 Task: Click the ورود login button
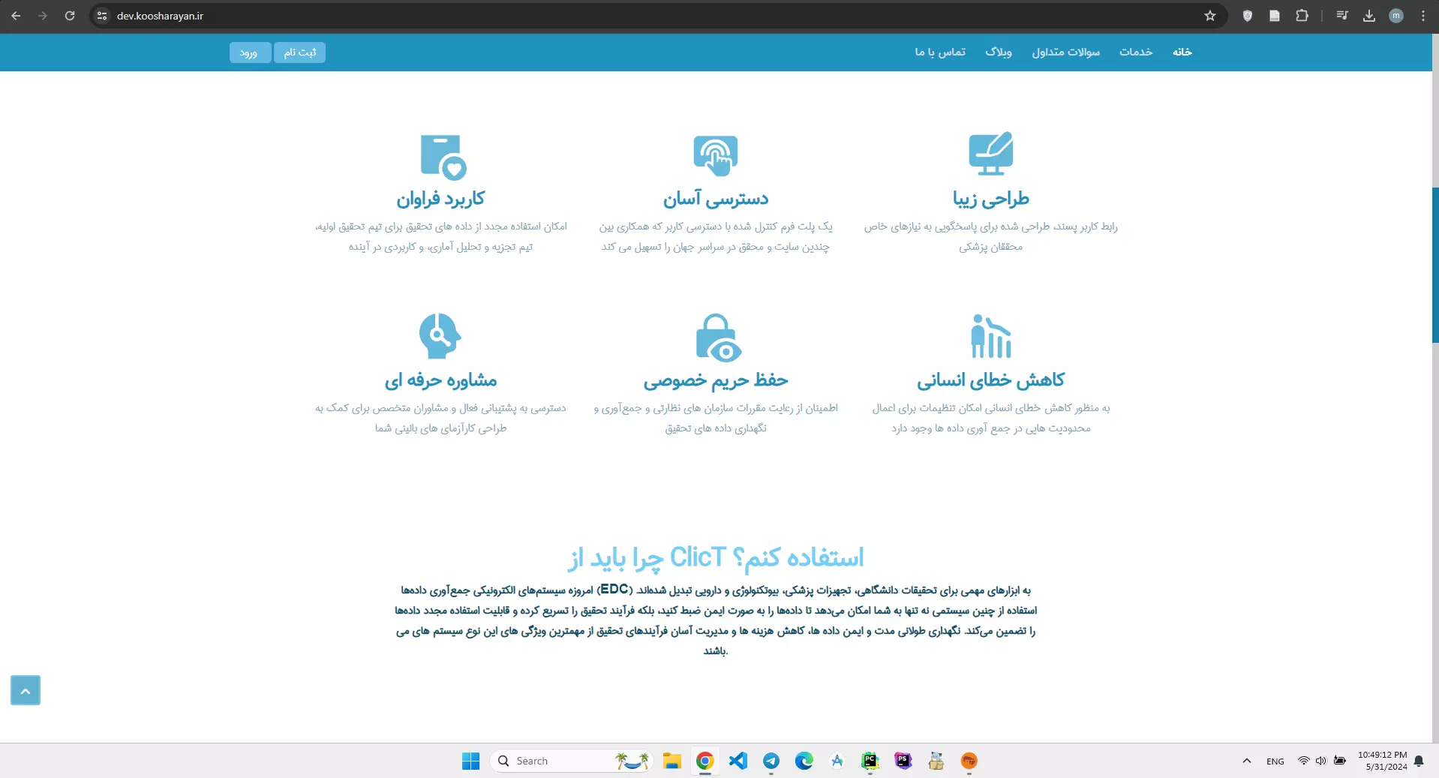(x=249, y=53)
